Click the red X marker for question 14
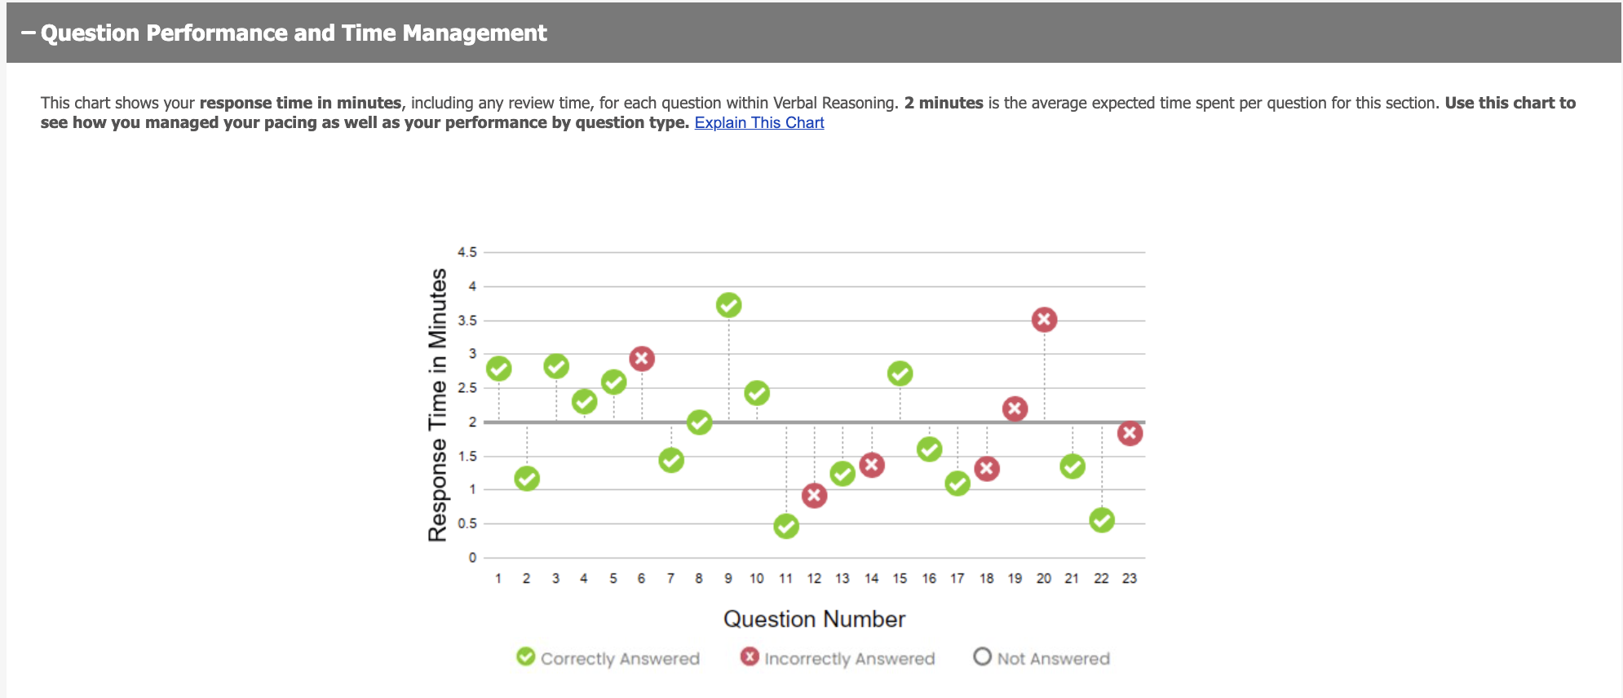 [x=872, y=465]
